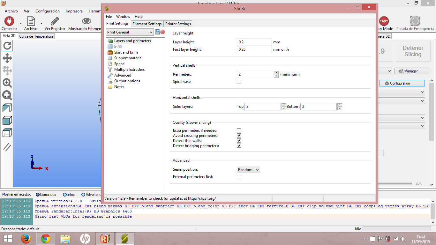The height and width of the screenshot is (245, 436).
Task: Select the Comandos log filter
Action: pos(46,195)
